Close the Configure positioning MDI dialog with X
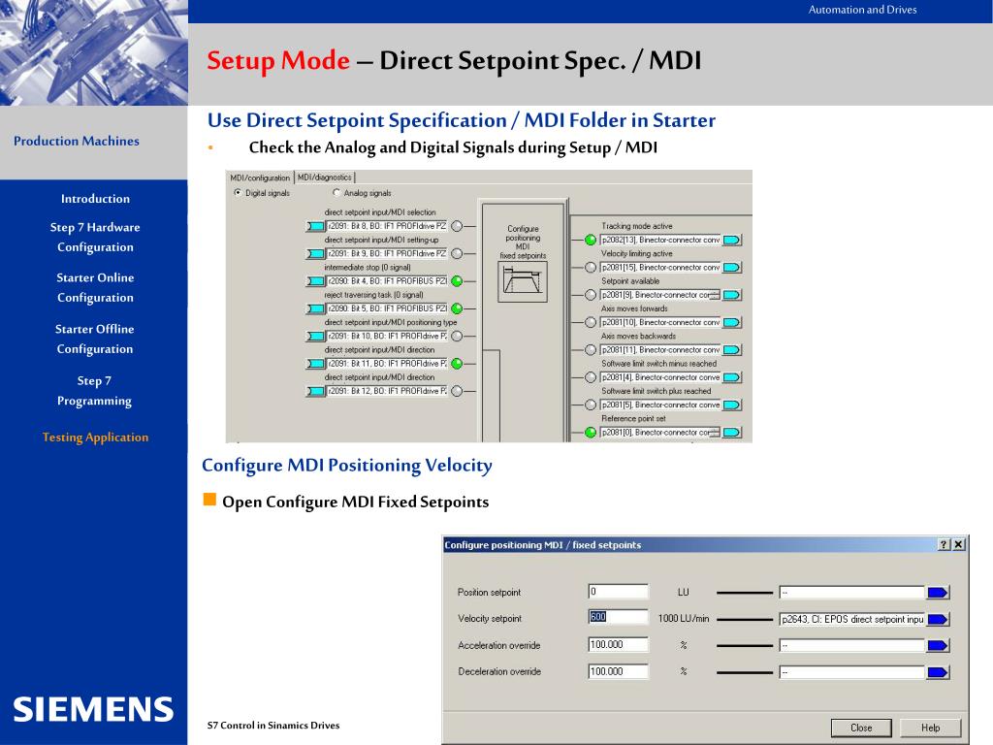993x745 pixels. [x=959, y=545]
